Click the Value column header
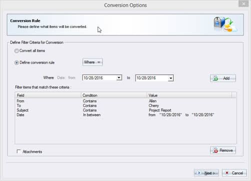The image size is (251, 181). [x=189, y=95]
